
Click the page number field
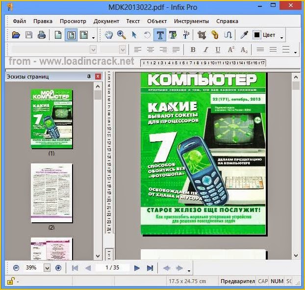coord(112,267)
